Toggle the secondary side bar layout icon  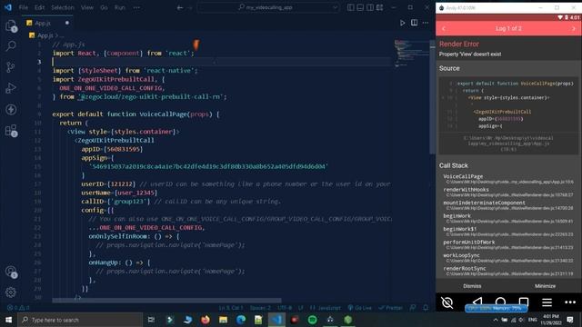(370, 7)
